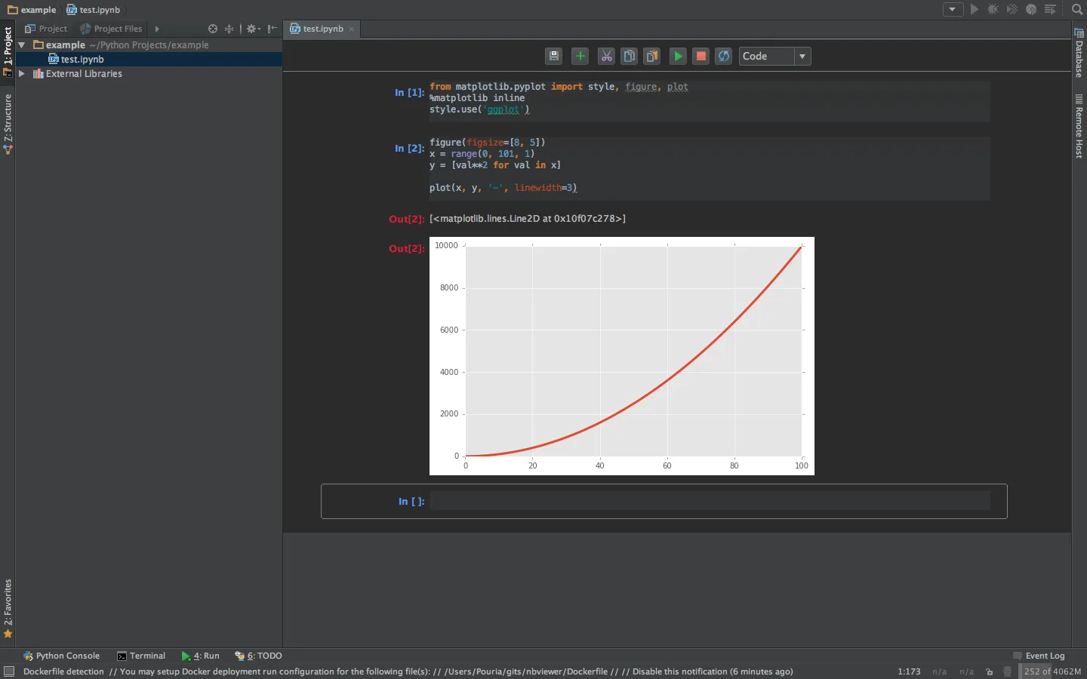
Task: Open the Python Console tool window
Action: click(x=62, y=656)
